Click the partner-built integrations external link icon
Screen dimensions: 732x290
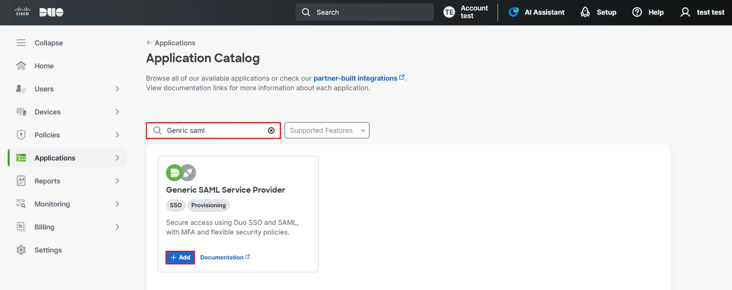(402, 77)
